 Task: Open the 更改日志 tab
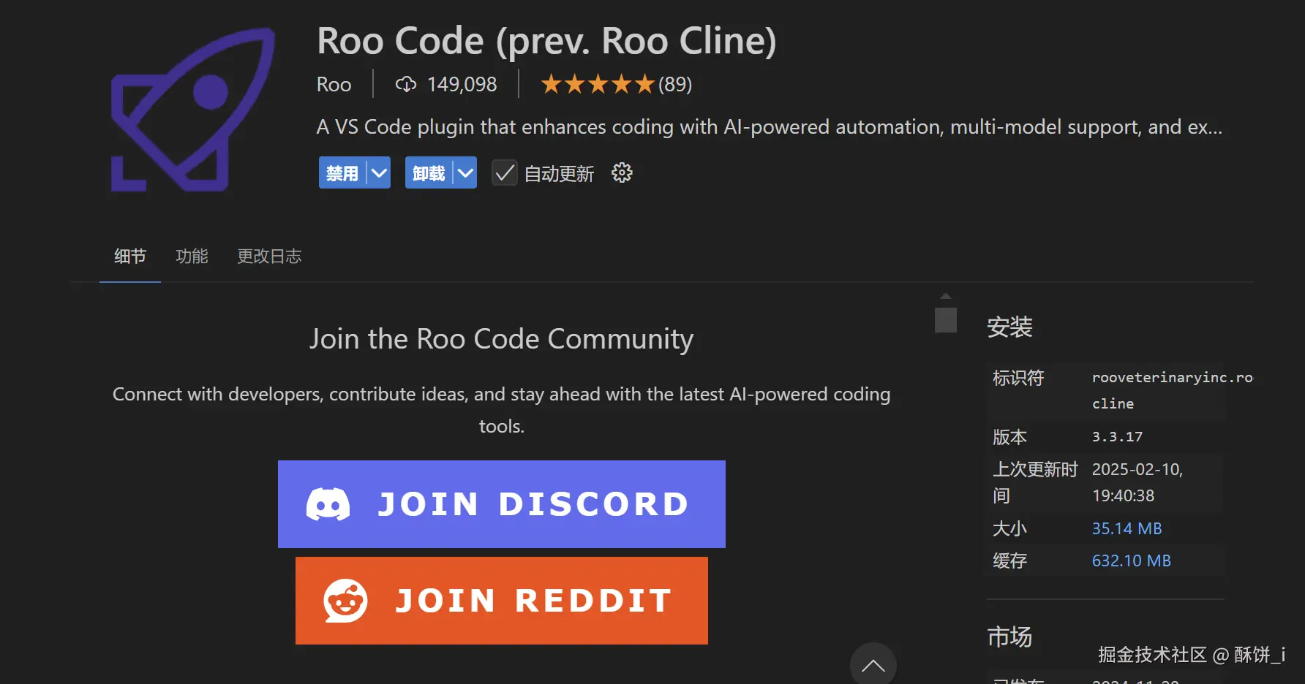pyautogui.click(x=269, y=256)
